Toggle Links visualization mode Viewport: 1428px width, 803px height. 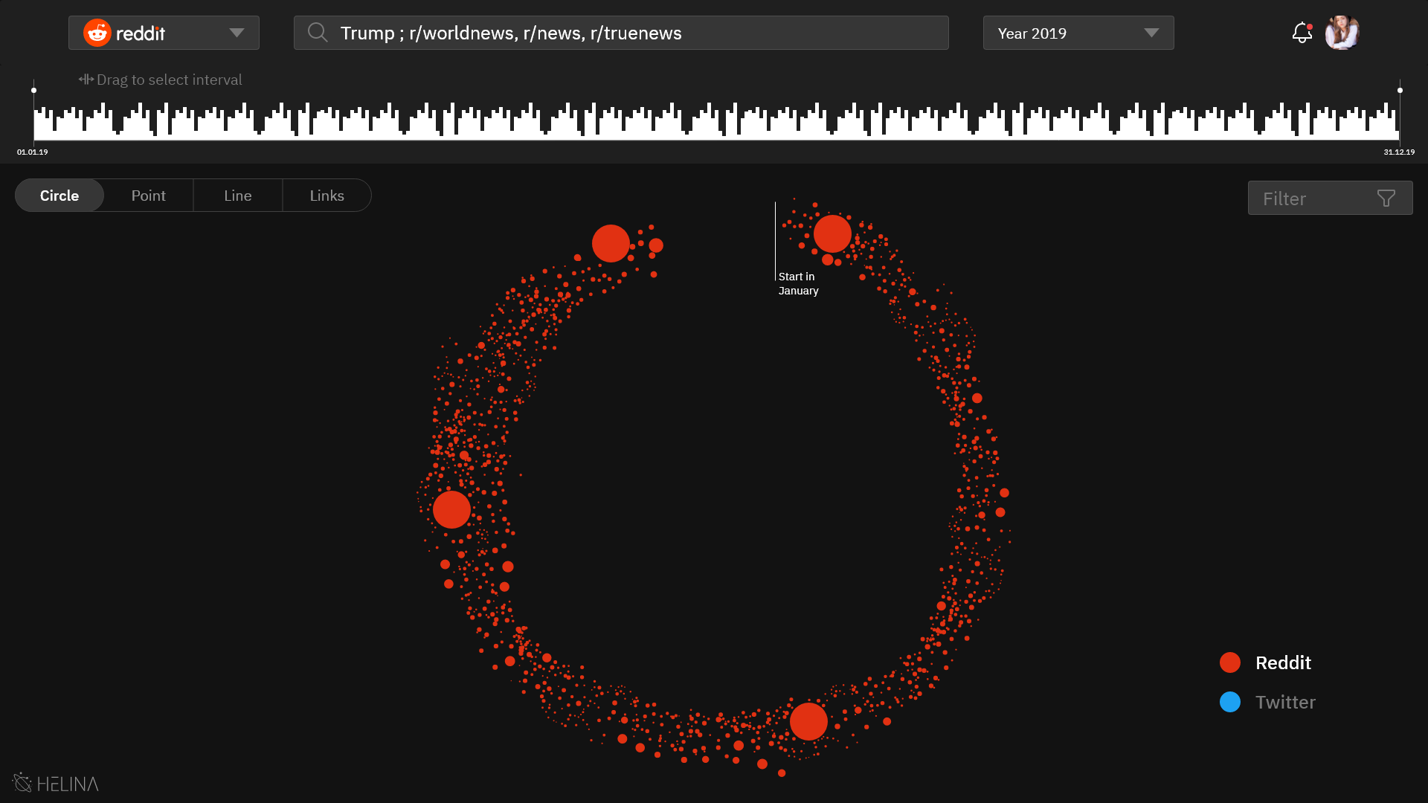pyautogui.click(x=327, y=195)
